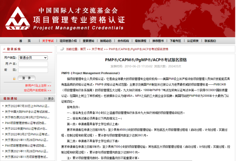
Task: Open the 用户类型 dropdown
Action: 33,58
